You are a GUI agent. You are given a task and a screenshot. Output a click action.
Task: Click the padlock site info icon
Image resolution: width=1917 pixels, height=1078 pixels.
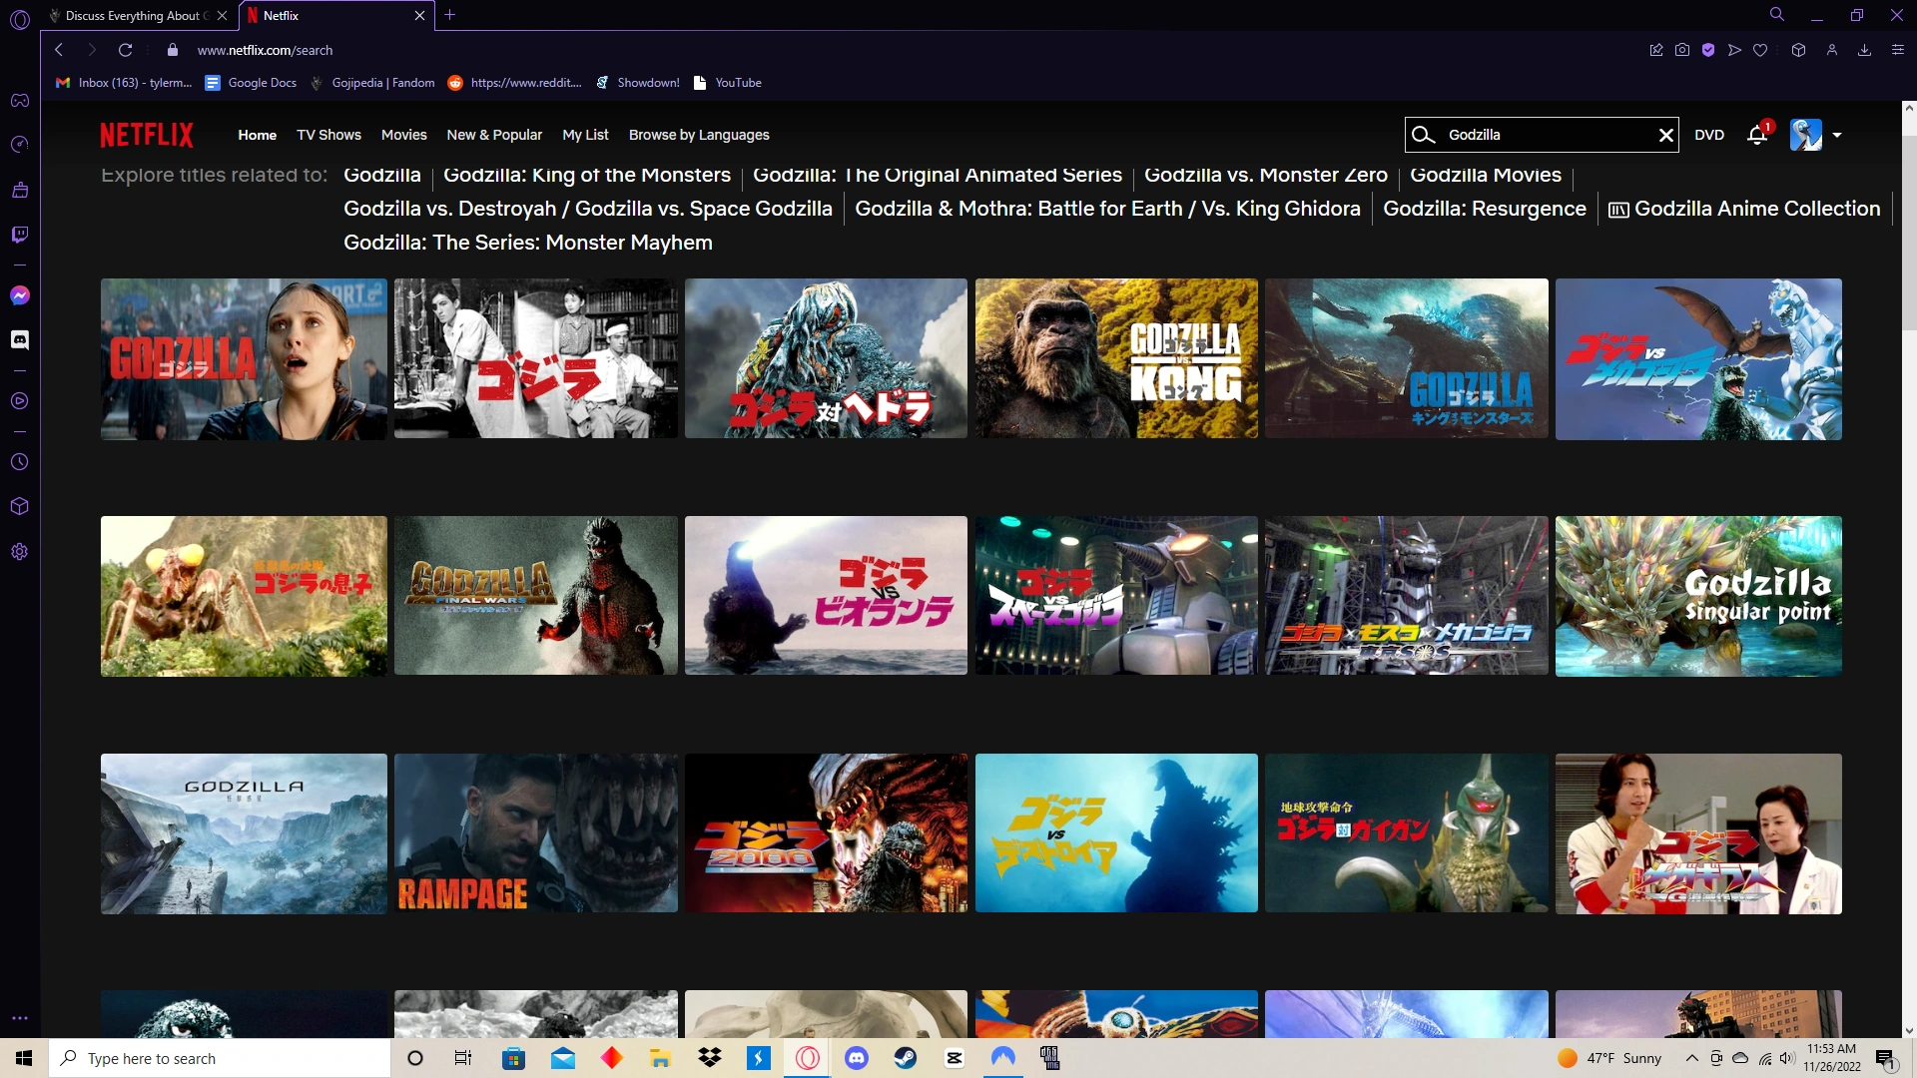(x=173, y=50)
